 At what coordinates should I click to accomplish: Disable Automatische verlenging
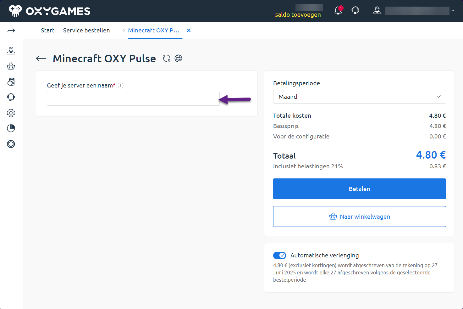click(x=279, y=255)
